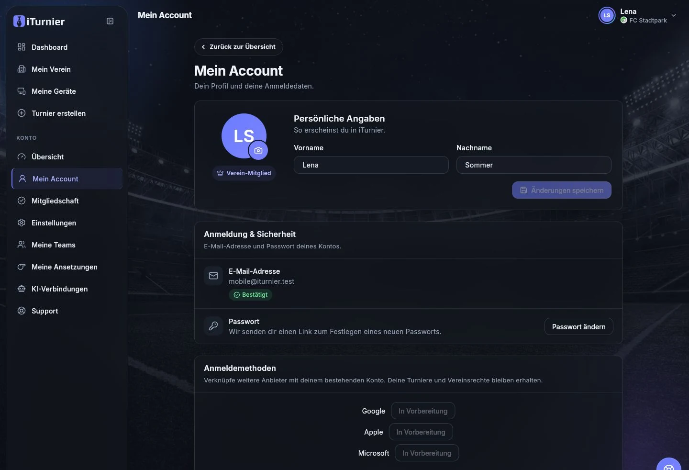
Task: Click the Mein Account sidebar person icon
Action: (x=22, y=179)
